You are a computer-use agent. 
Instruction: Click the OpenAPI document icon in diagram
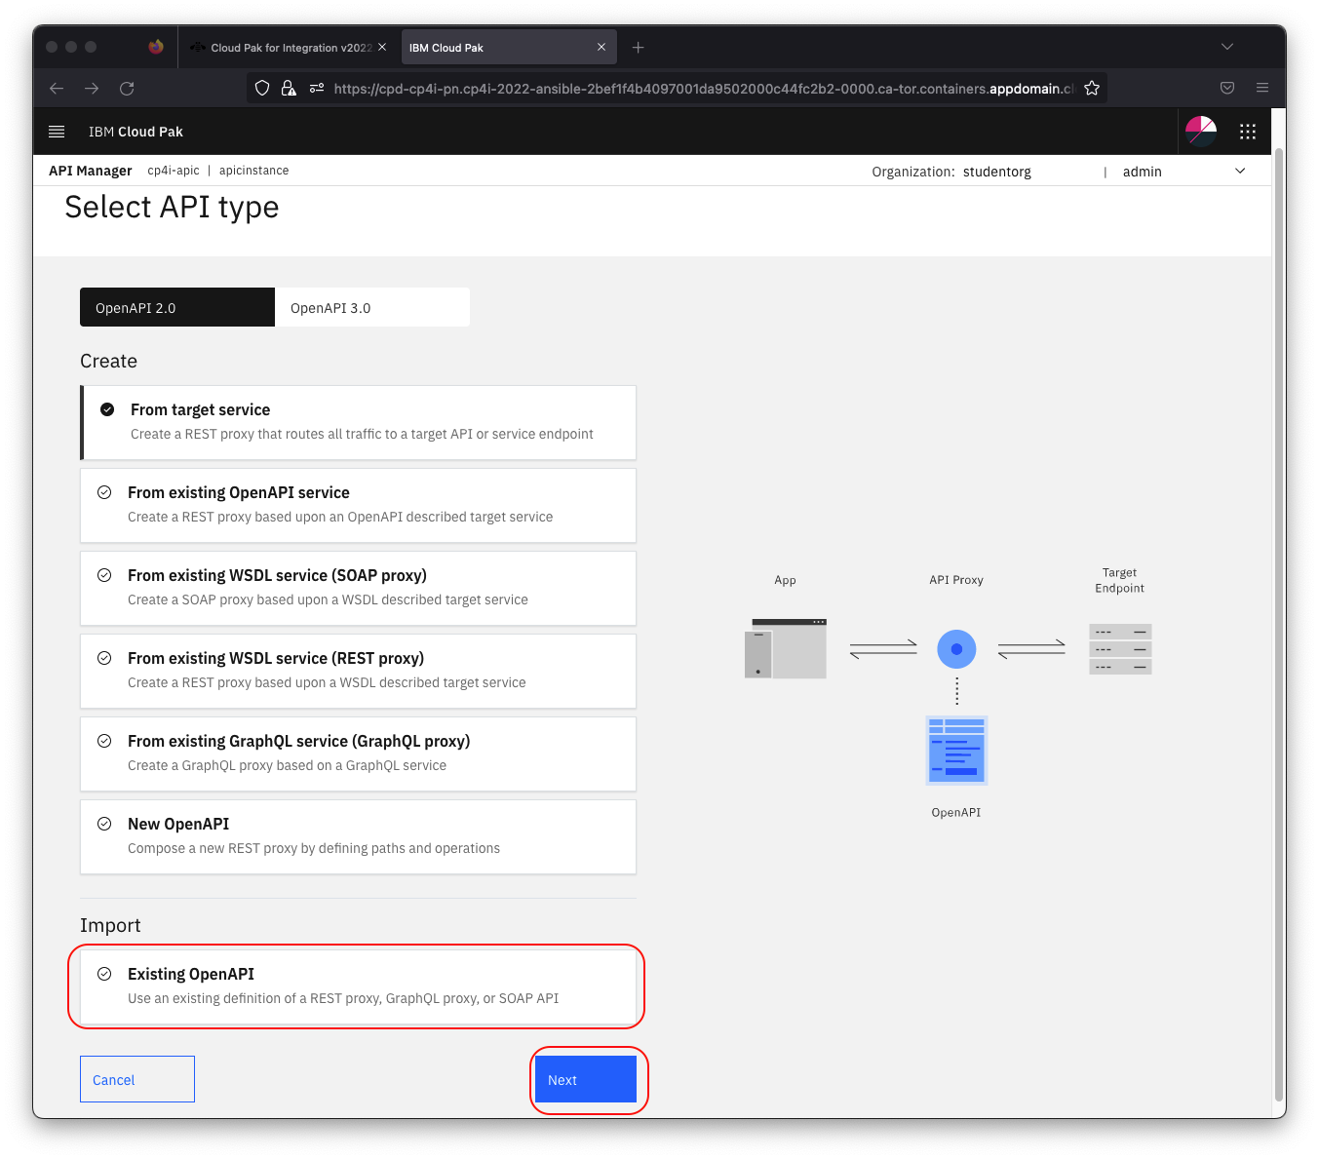[x=956, y=751]
